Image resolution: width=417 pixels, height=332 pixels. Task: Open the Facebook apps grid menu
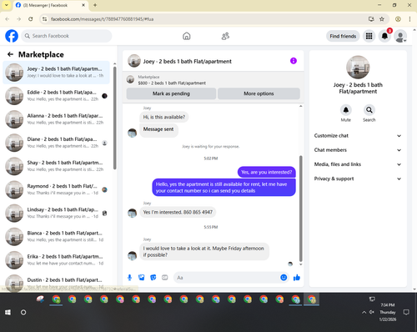pos(369,36)
